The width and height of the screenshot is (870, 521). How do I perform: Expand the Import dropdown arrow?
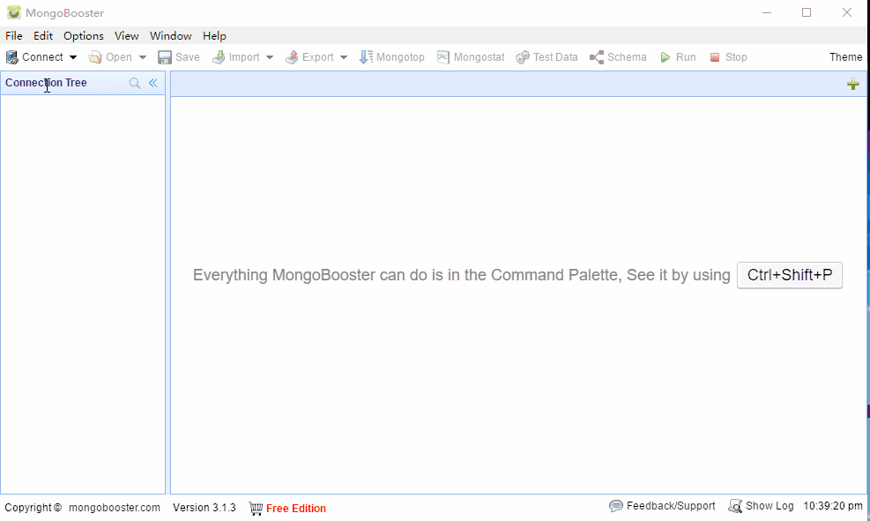coord(270,57)
